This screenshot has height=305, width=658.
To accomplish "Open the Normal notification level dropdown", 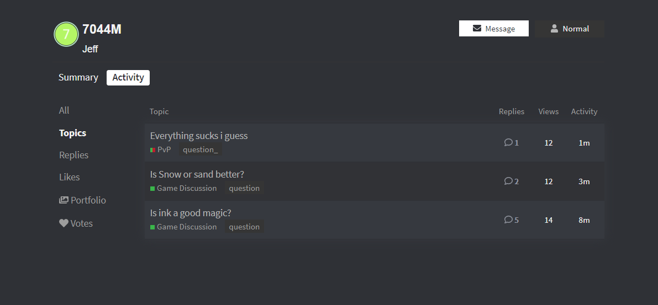I will pos(569,29).
